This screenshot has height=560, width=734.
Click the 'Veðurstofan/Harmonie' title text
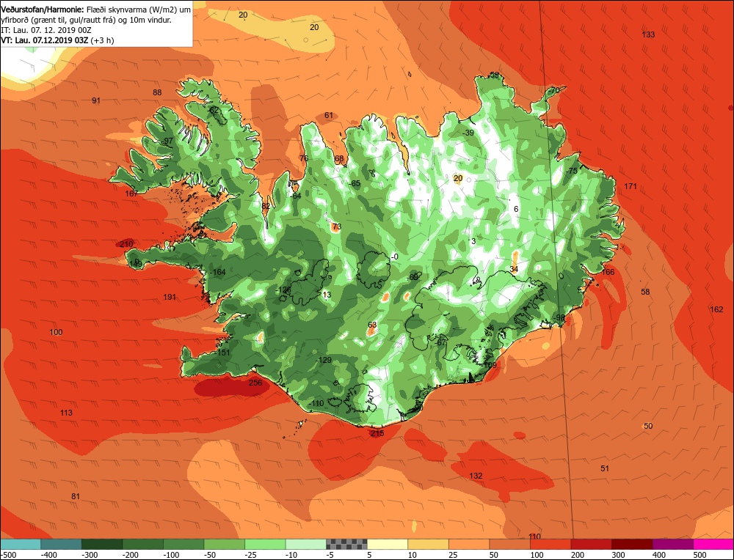[43, 10]
